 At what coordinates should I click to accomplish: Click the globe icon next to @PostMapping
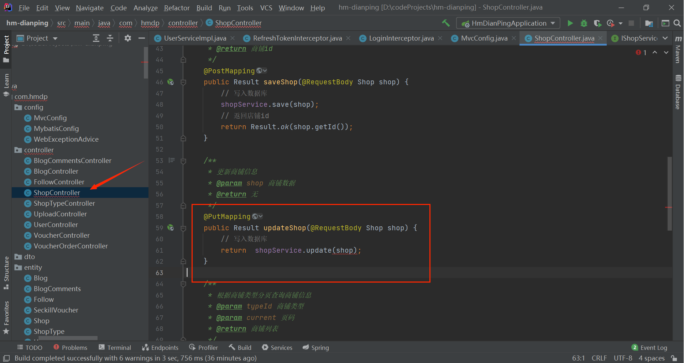click(x=260, y=71)
